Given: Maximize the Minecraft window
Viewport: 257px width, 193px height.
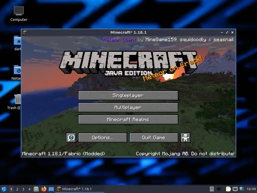Looking at the screenshot, I should click(x=227, y=32).
